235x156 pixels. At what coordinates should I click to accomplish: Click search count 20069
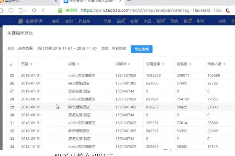pyautogui.click(x=212, y=131)
